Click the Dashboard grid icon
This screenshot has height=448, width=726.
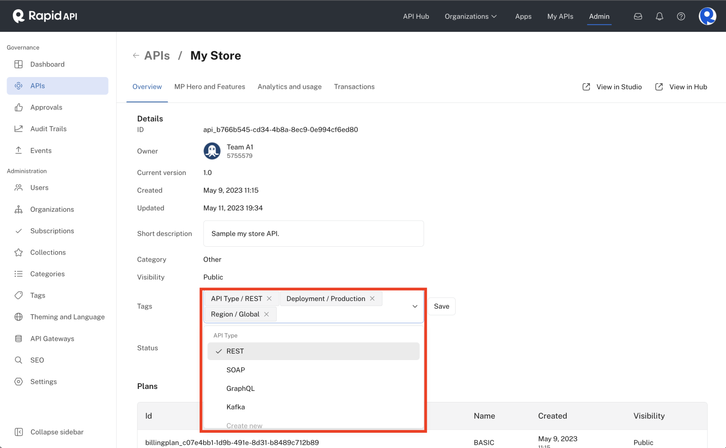[x=18, y=64]
